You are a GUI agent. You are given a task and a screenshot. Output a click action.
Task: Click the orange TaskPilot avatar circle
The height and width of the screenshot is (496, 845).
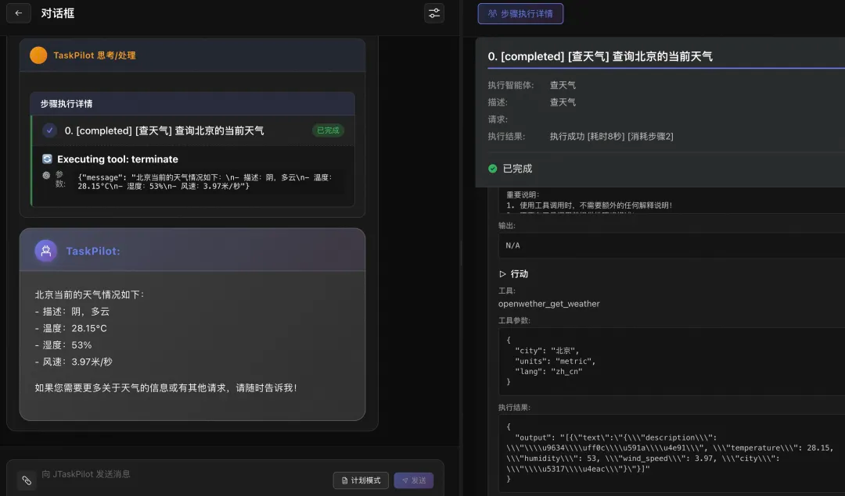[x=38, y=55]
